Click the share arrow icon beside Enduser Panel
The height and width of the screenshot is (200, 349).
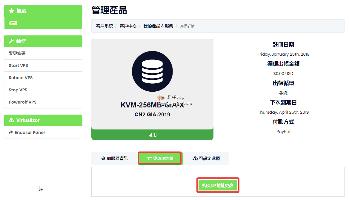[x=11, y=132]
